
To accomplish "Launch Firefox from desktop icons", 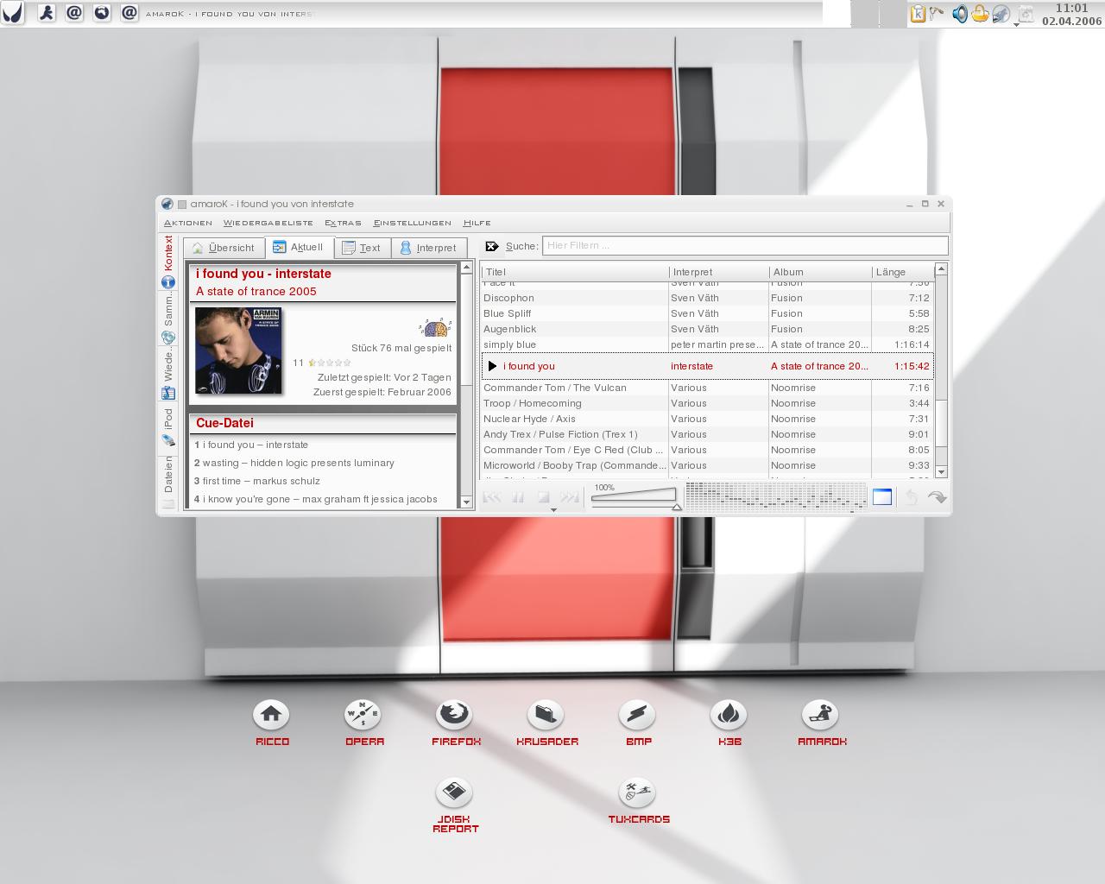I will [x=454, y=715].
